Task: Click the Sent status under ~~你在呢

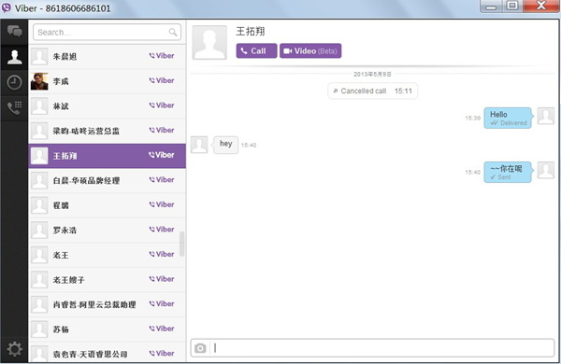Action: (x=500, y=177)
